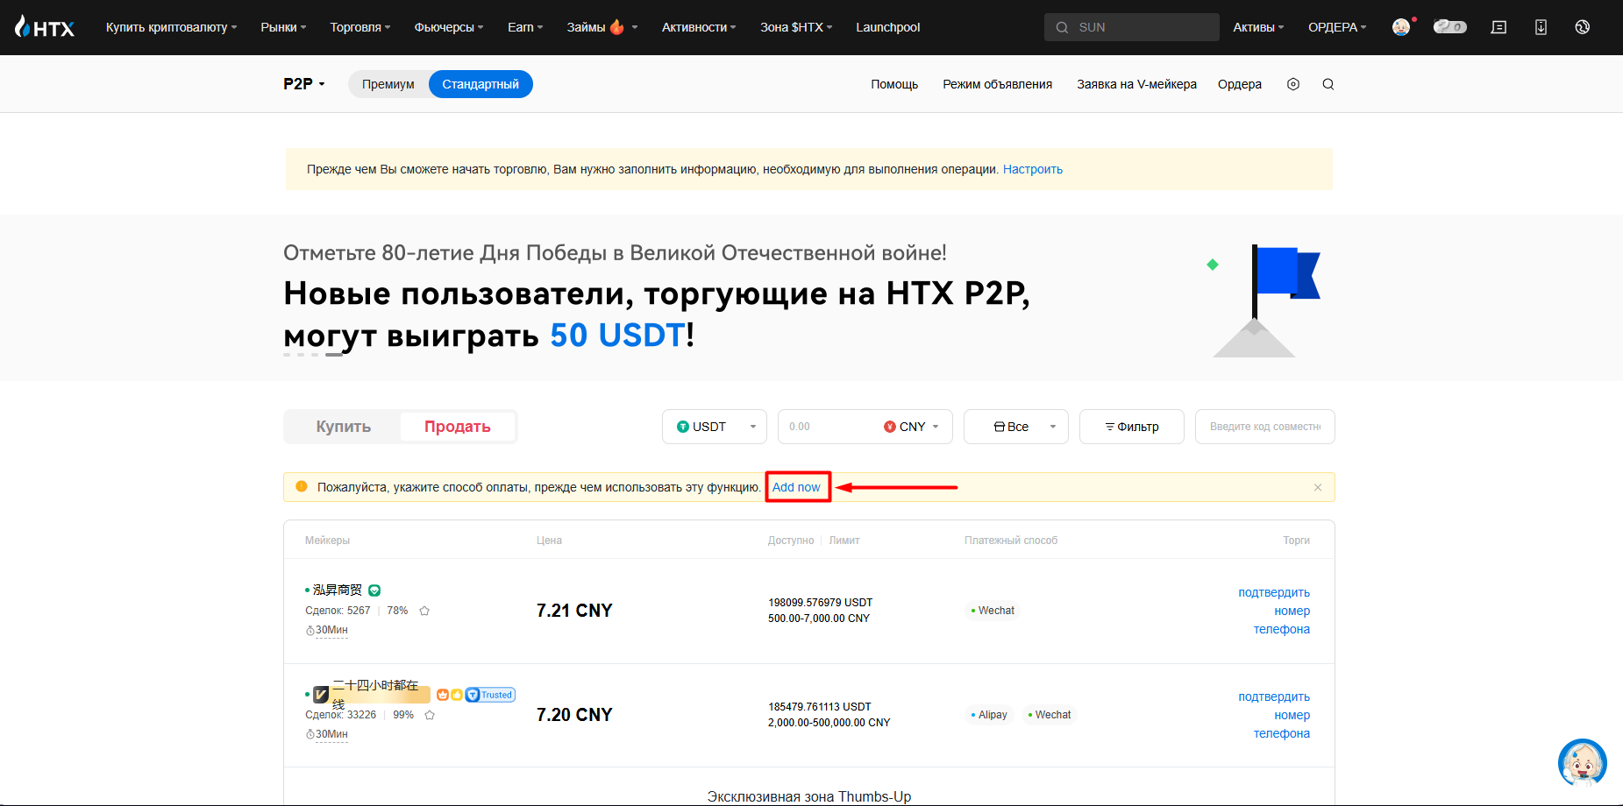
Task: Click the merchant avatar of second seller
Action: 321,695
